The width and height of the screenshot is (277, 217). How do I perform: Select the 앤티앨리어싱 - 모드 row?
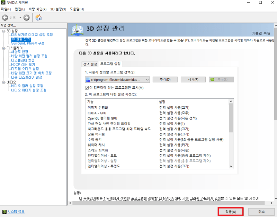coord(157,156)
